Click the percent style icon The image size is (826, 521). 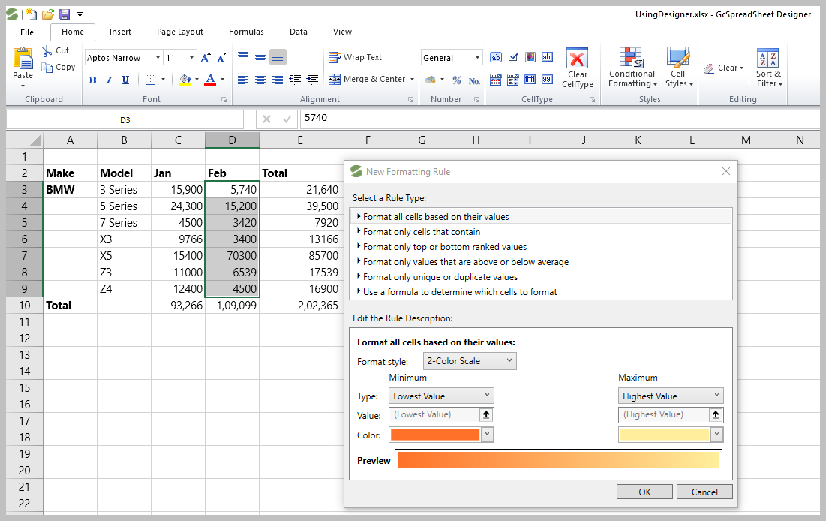tap(457, 80)
